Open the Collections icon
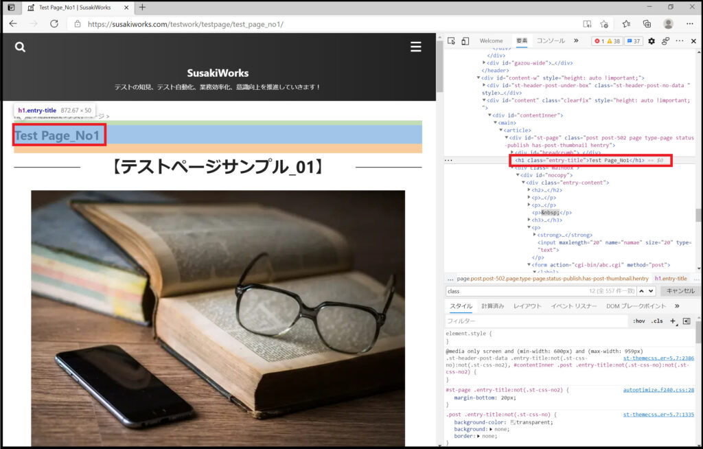The width and height of the screenshot is (703, 449). tap(647, 24)
